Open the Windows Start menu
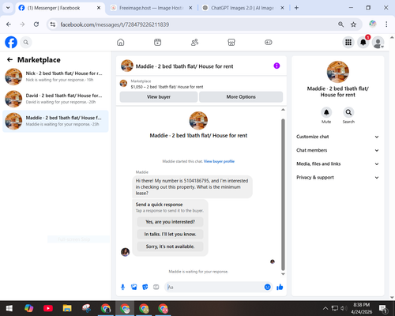Viewport: 395px width, 316px height. 9,308
